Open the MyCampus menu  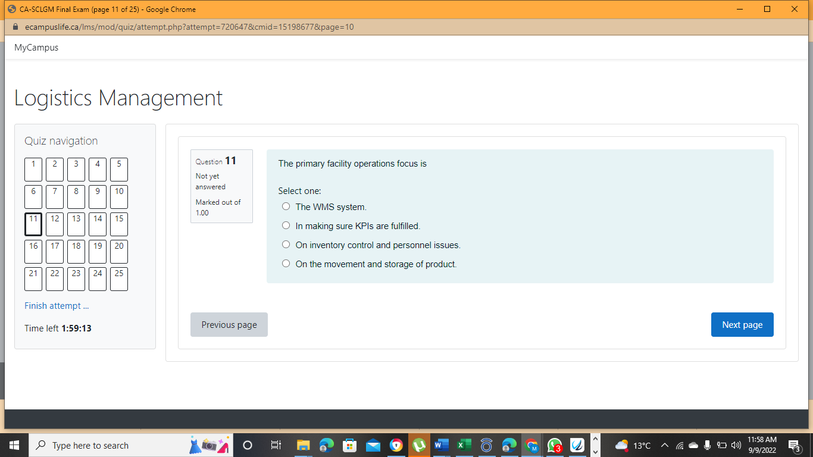36,47
